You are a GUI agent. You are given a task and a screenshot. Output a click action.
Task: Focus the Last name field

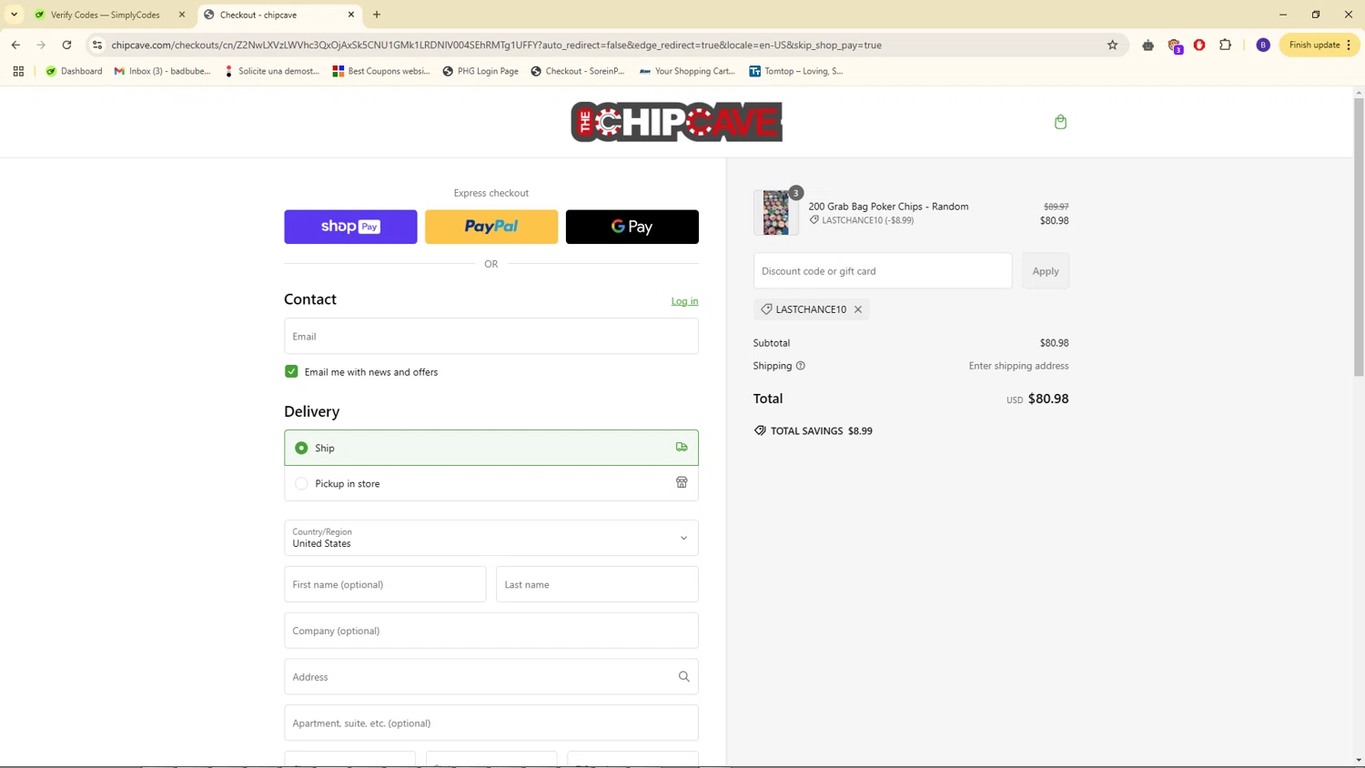[x=597, y=584]
